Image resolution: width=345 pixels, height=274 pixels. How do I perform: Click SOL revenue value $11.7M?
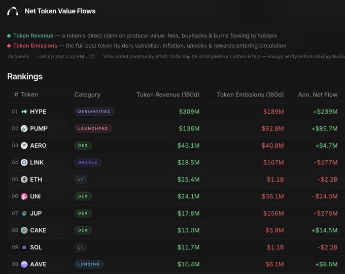tap(188, 248)
